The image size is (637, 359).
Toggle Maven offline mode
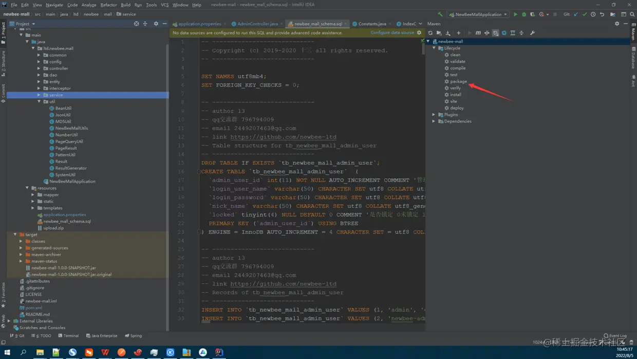tap(486, 33)
